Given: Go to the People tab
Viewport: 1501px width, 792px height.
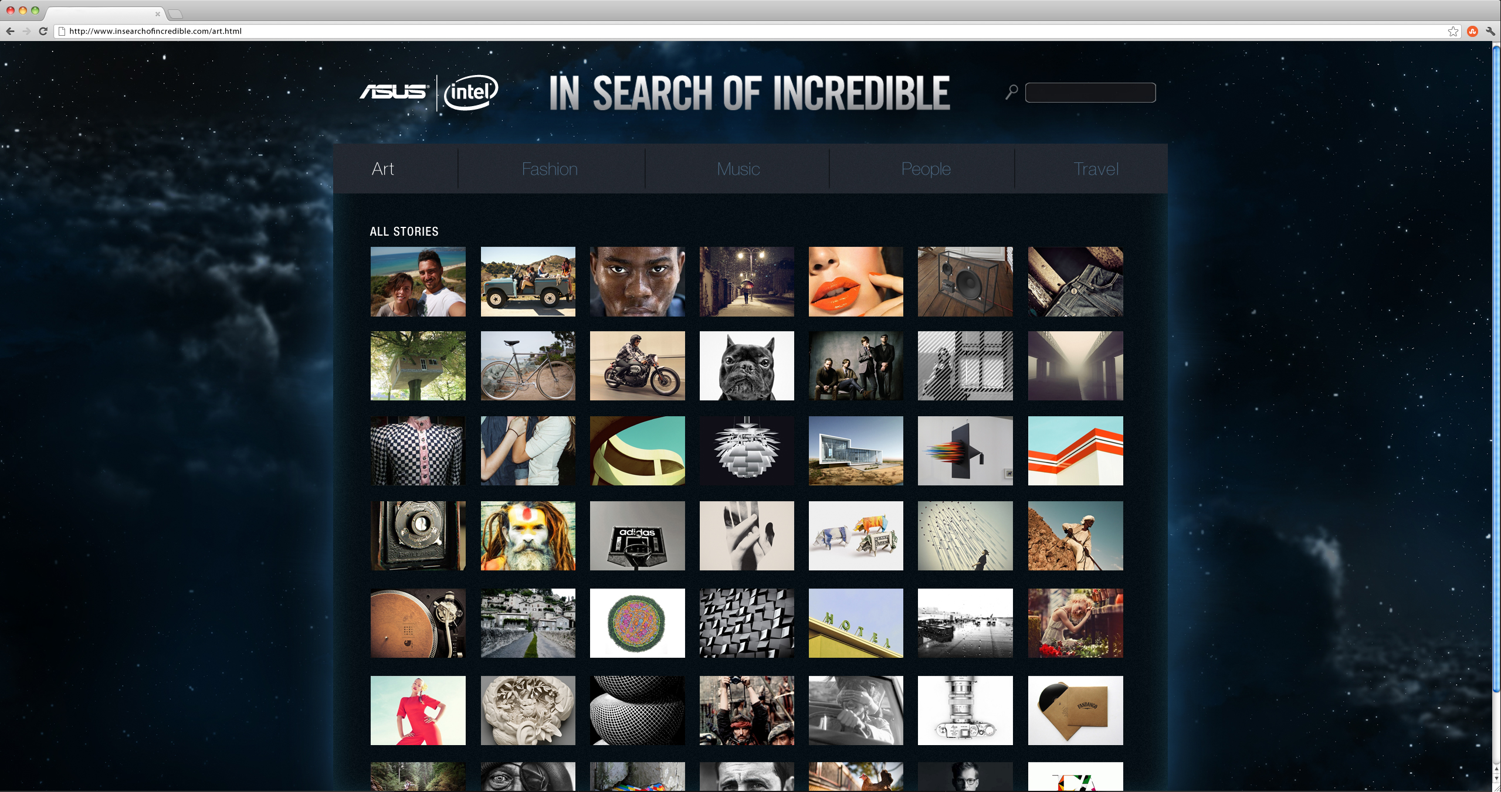Looking at the screenshot, I should [x=926, y=169].
